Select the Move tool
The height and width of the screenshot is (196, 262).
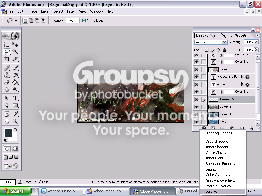15,44
